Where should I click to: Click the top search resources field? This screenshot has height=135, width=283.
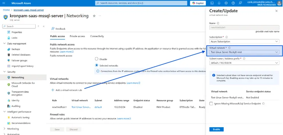141,3
